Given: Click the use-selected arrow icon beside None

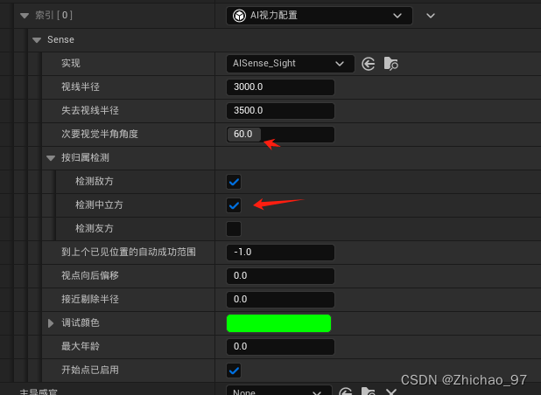Looking at the screenshot, I should 346,392.
